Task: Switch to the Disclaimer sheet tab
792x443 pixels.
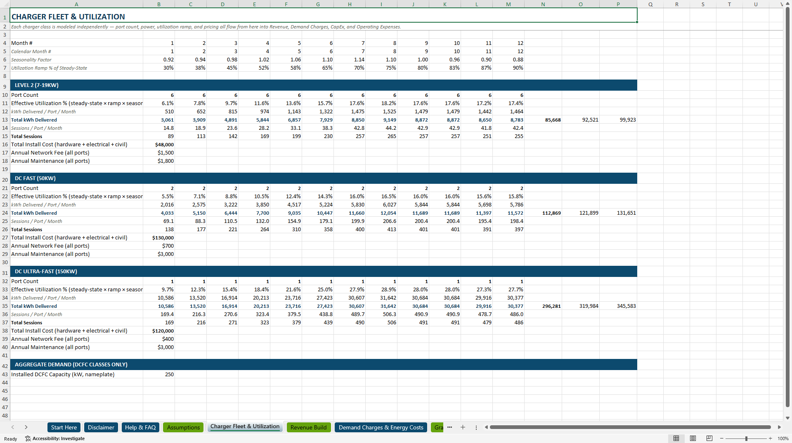Action: (x=101, y=427)
